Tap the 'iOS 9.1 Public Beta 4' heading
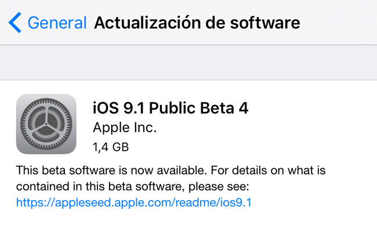This screenshot has height=232, width=377. coord(171,108)
